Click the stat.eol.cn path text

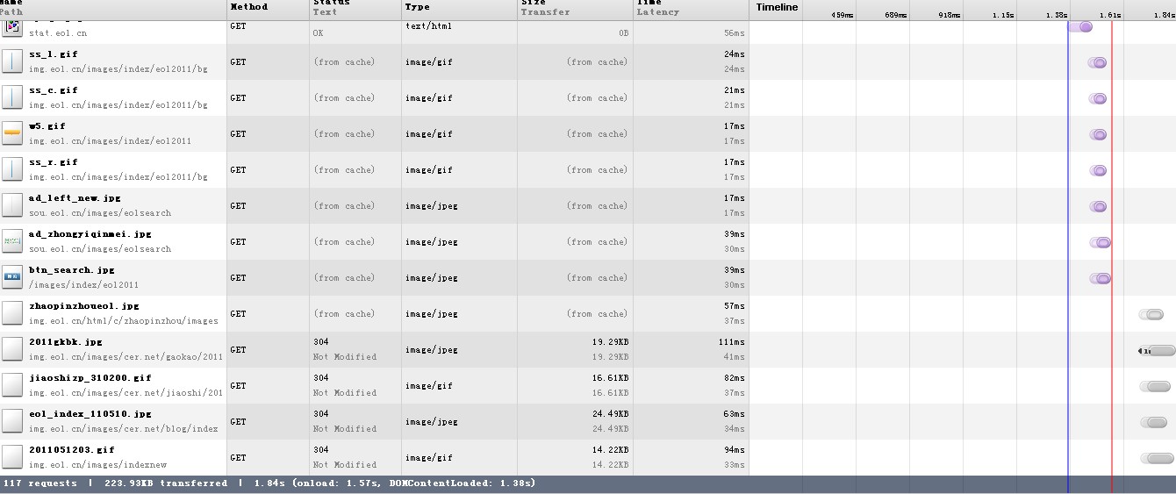point(58,33)
